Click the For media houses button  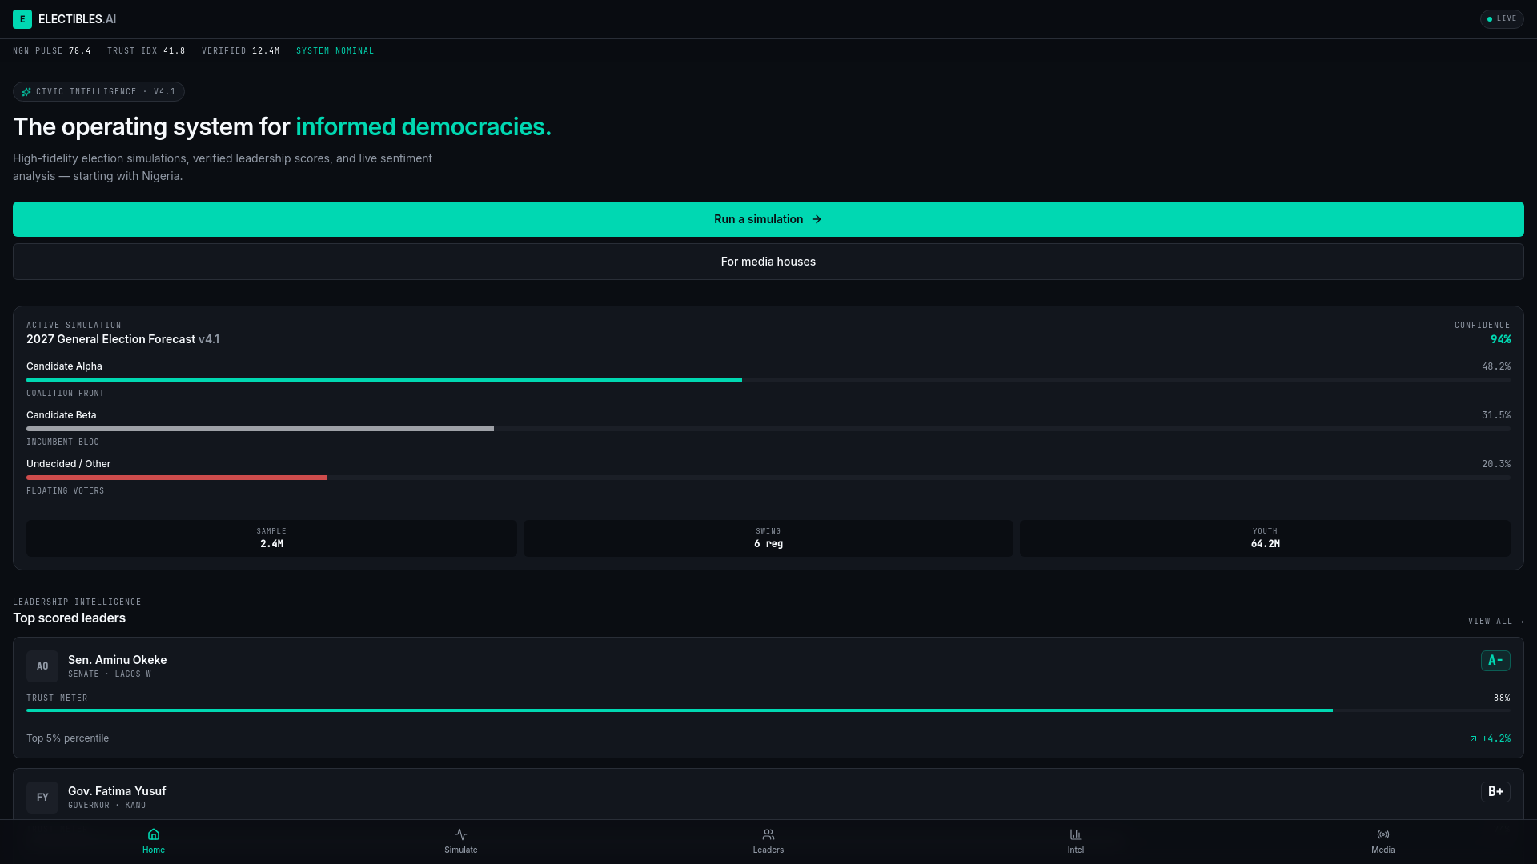(x=768, y=262)
